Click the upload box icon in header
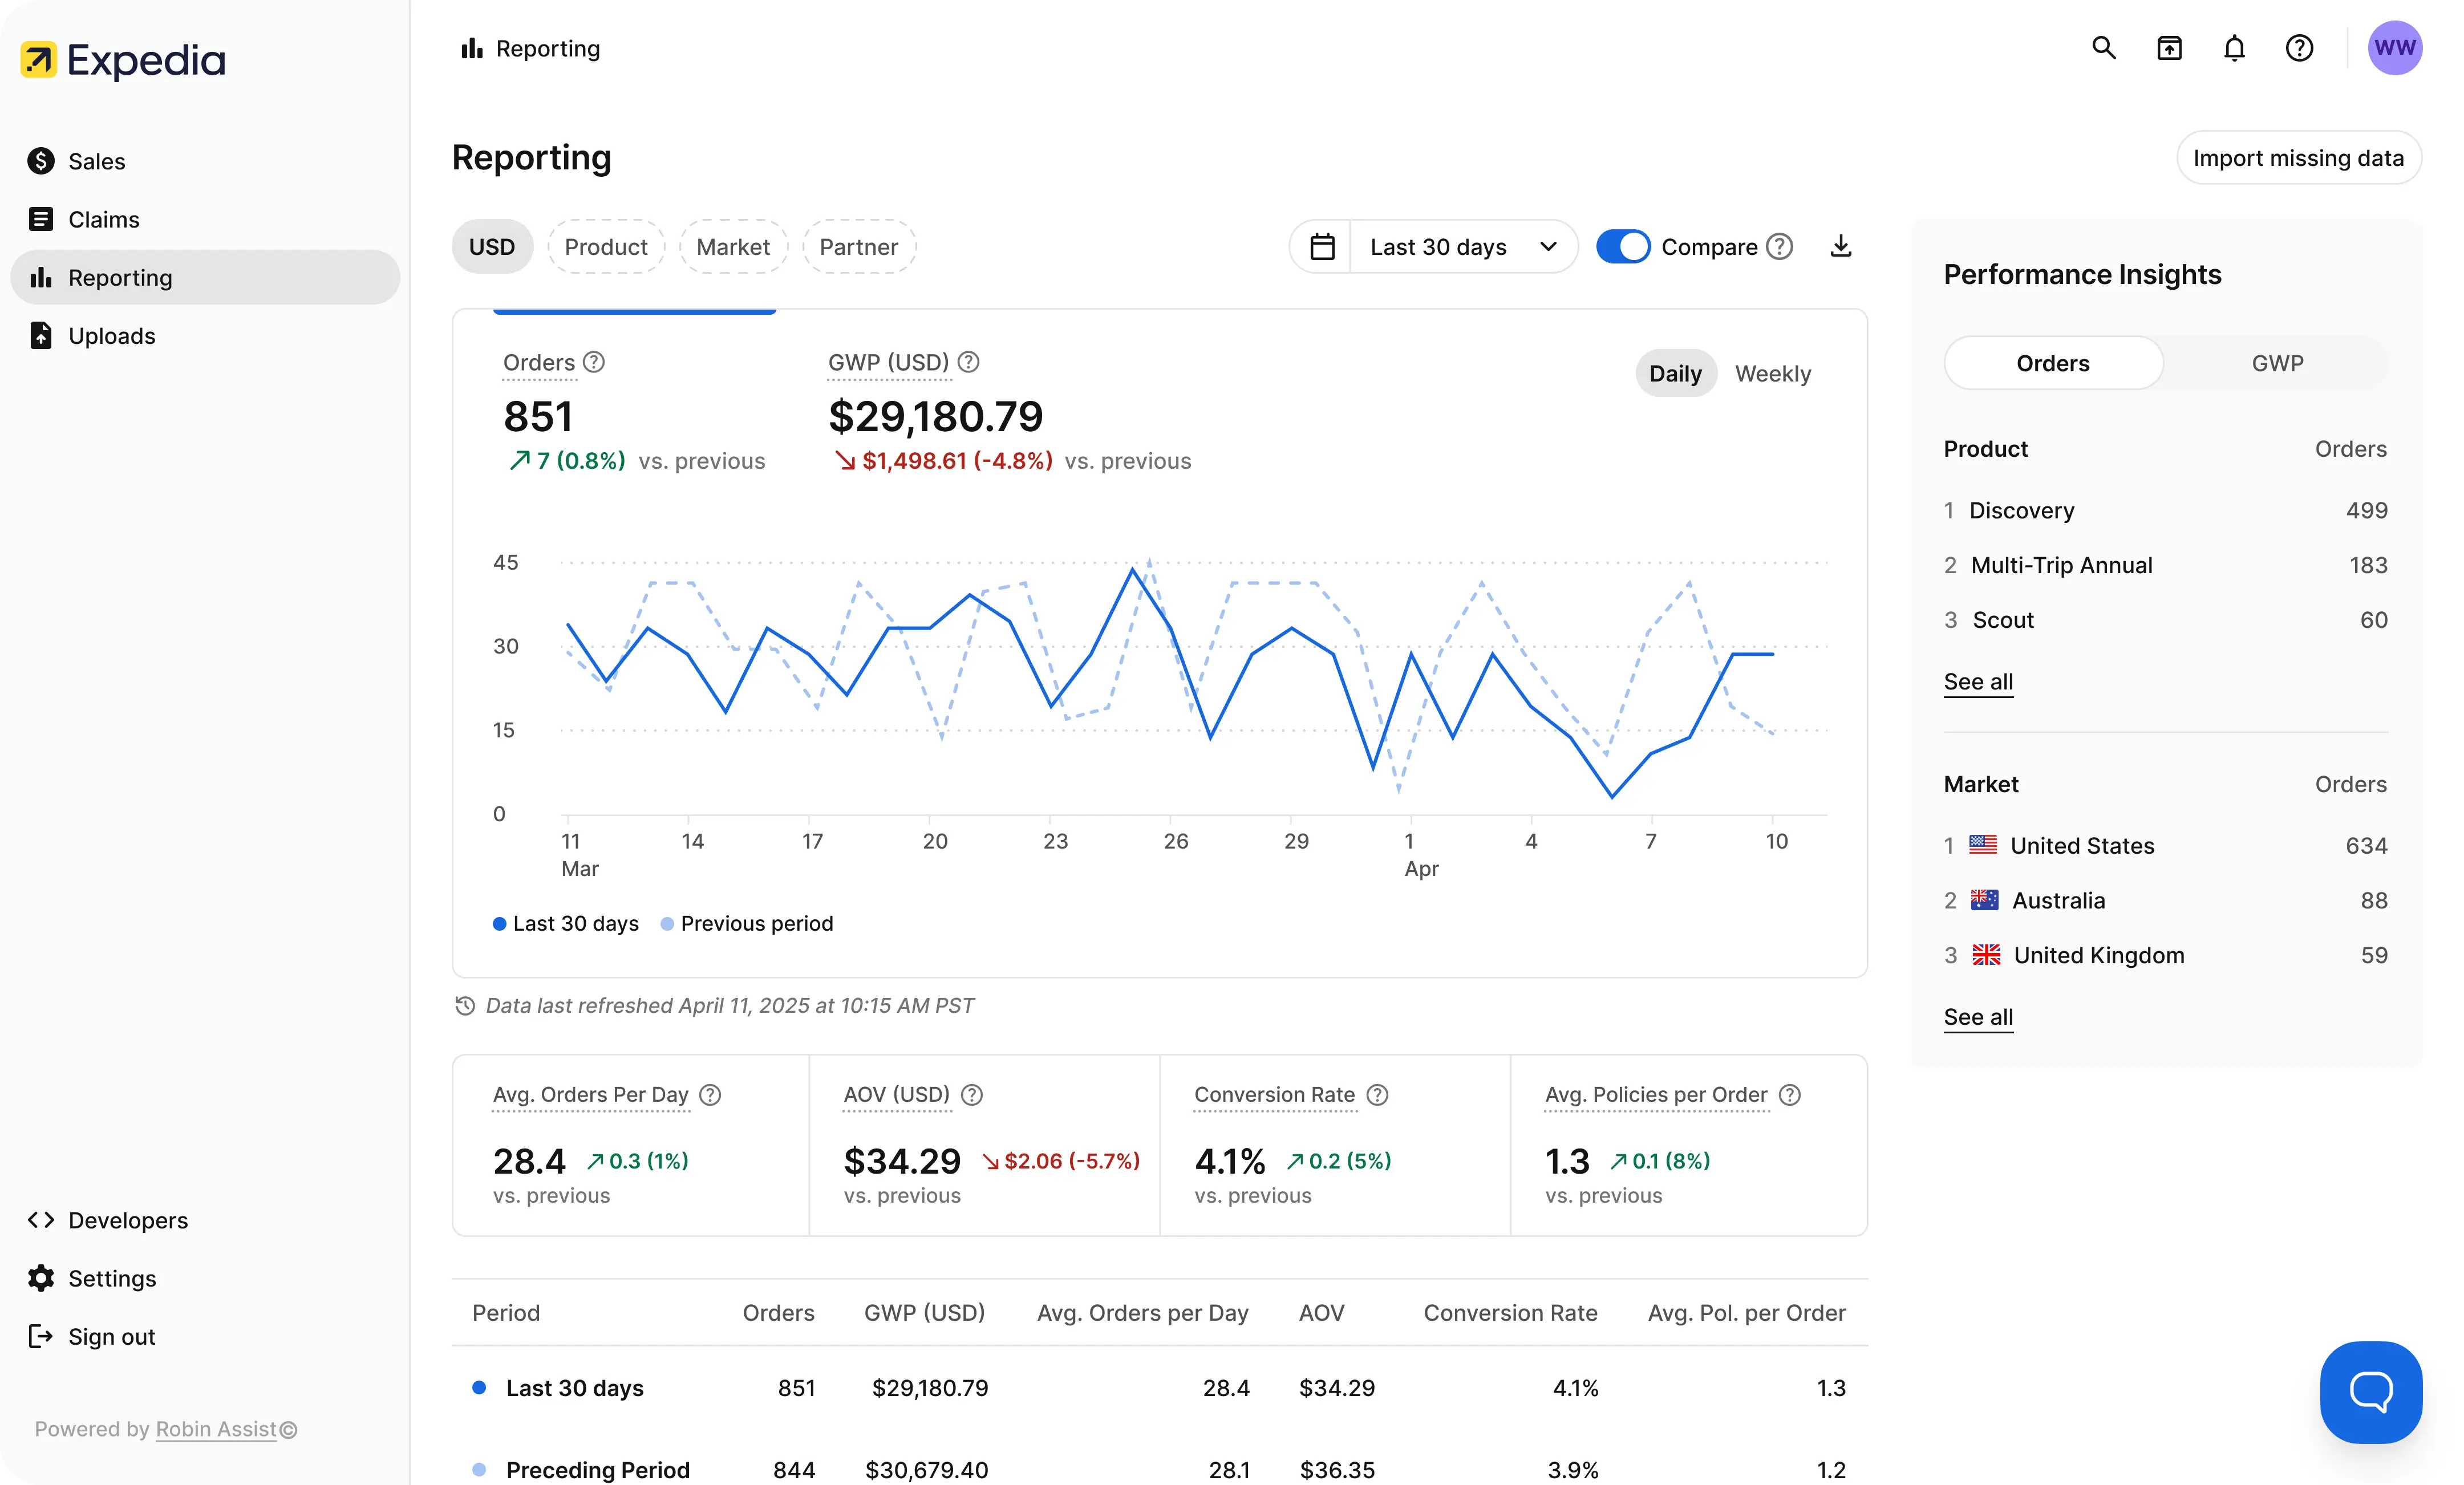This screenshot has height=1485, width=2464. point(2168,48)
